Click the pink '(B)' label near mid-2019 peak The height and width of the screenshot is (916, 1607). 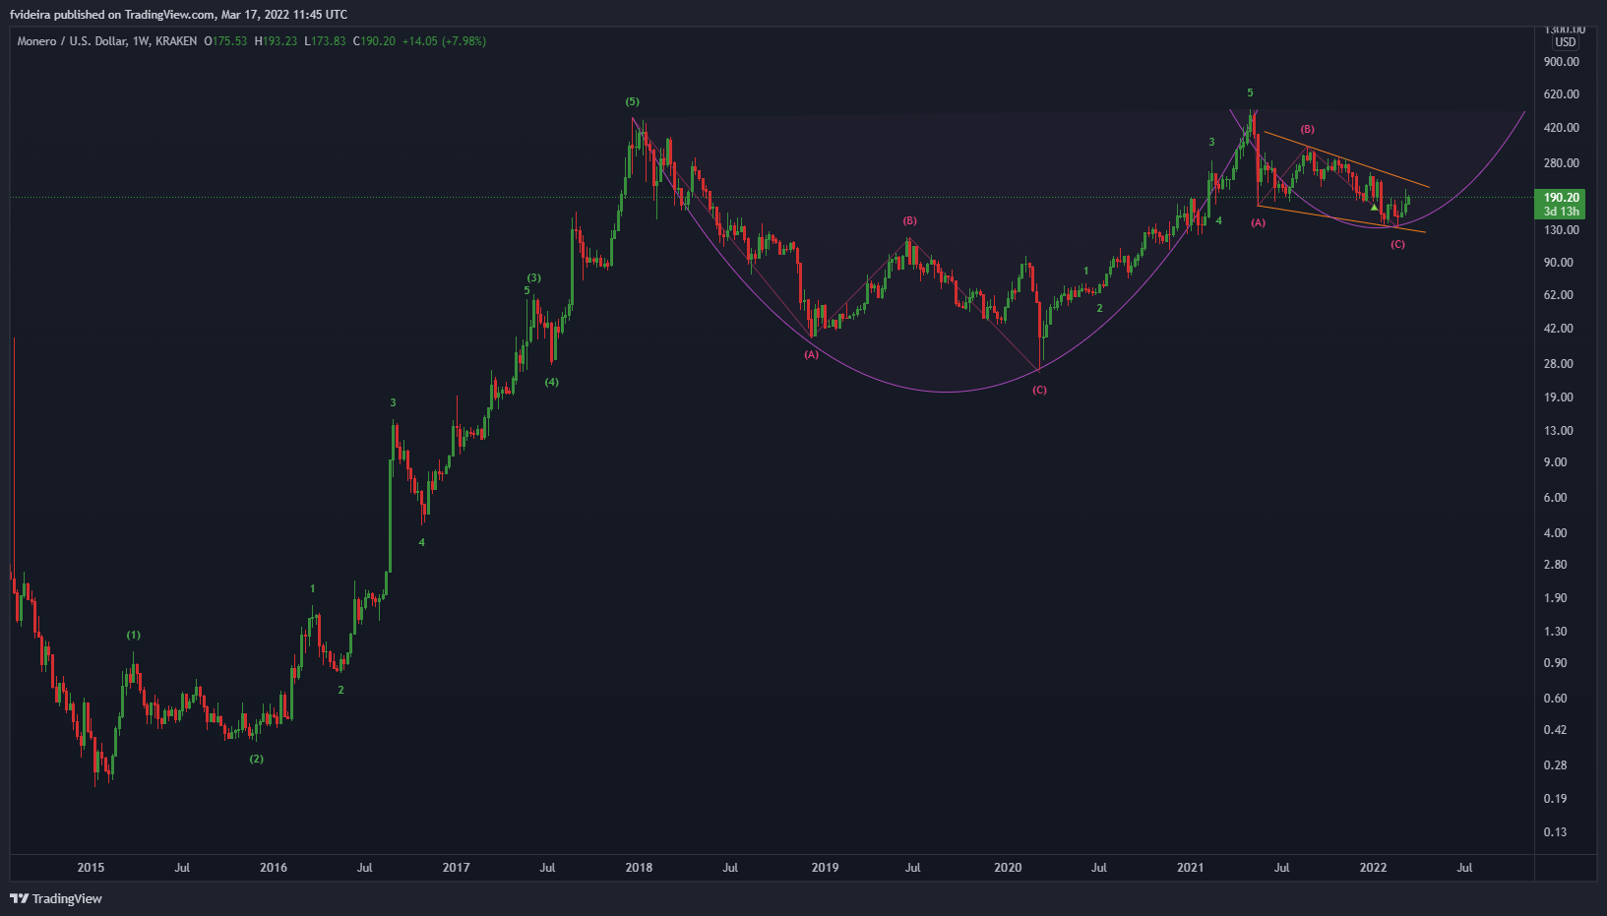(910, 220)
